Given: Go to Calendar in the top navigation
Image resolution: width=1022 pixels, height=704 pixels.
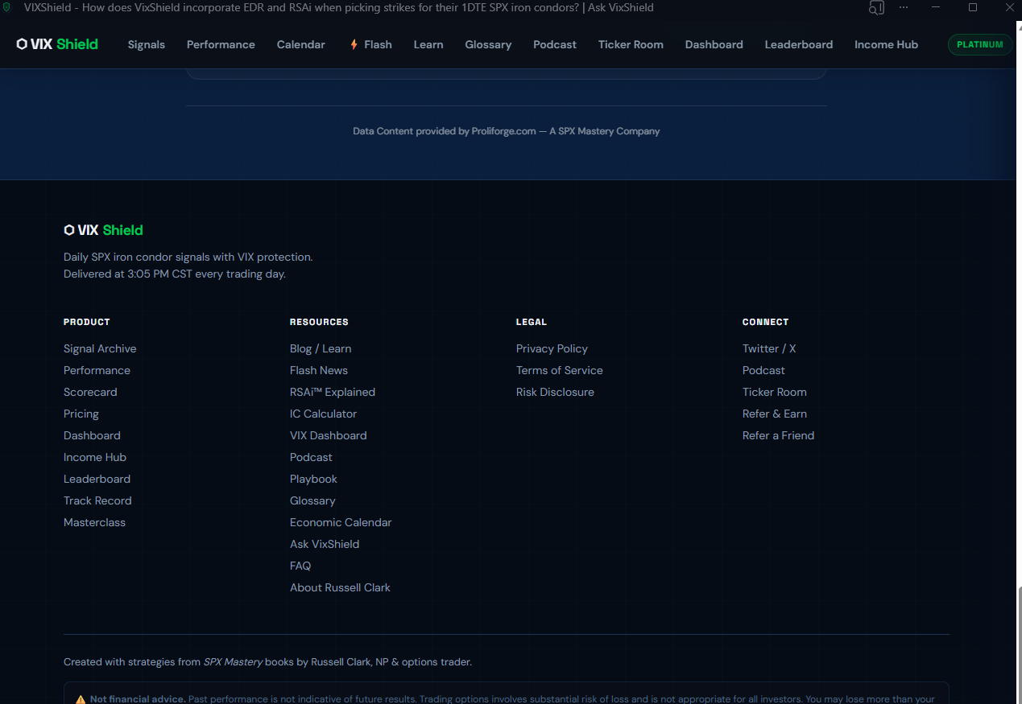Looking at the screenshot, I should pos(301,44).
